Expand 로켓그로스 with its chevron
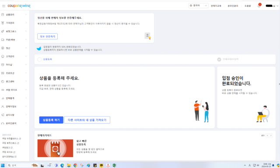 (x=26, y=31)
